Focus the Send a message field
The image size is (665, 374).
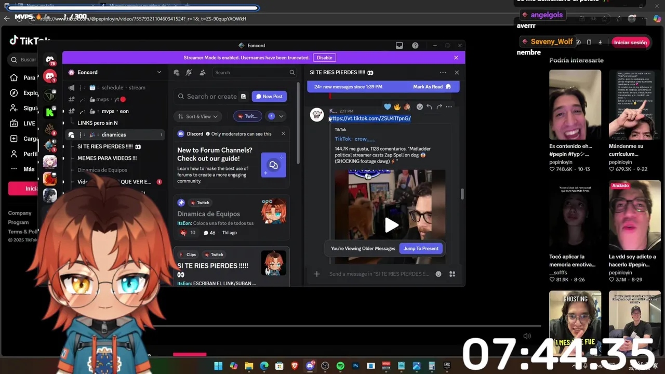(379, 274)
